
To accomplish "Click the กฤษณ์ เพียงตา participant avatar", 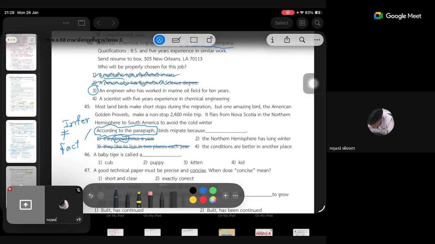I will (381, 122).
